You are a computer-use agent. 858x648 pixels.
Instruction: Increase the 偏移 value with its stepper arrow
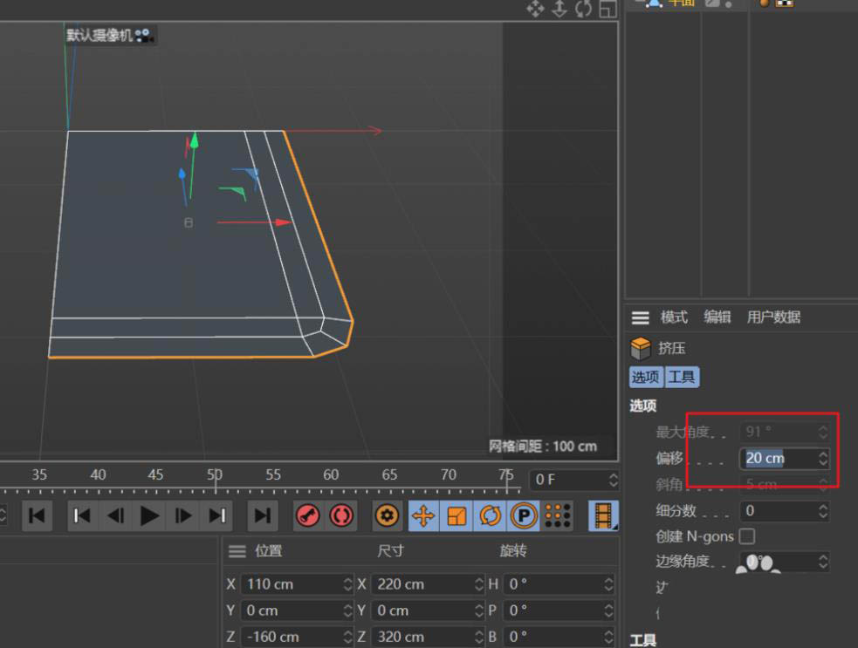click(x=821, y=454)
